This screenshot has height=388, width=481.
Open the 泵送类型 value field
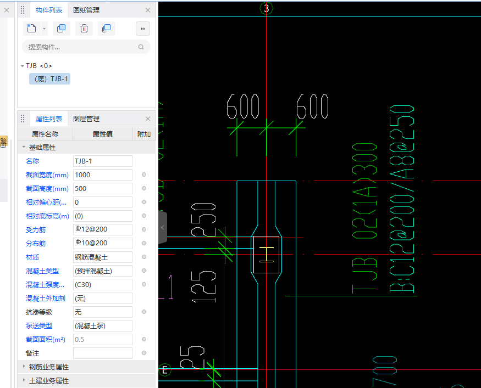click(x=103, y=326)
